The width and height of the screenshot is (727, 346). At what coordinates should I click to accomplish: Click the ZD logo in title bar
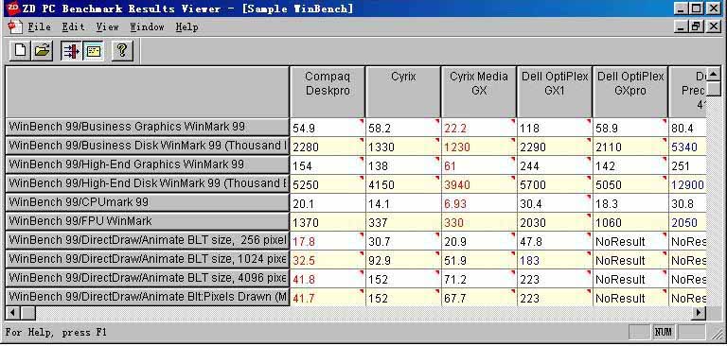pyautogui.click(x=13, y=8)
